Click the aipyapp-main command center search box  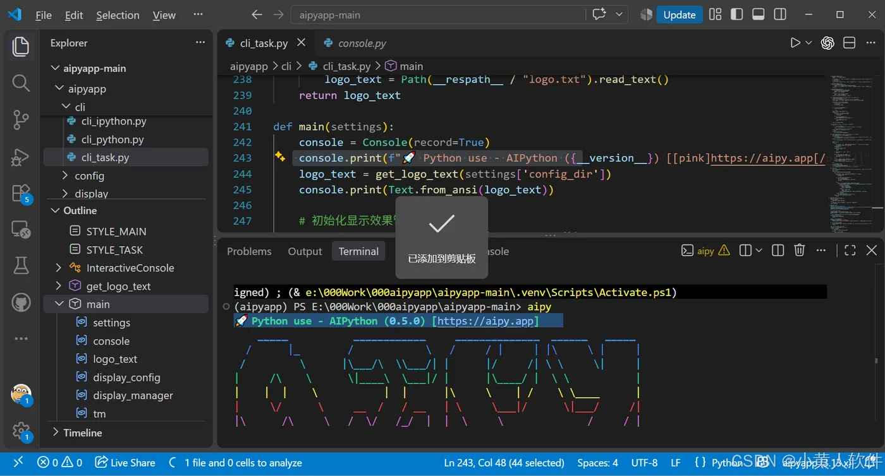(x=438, y=15)
